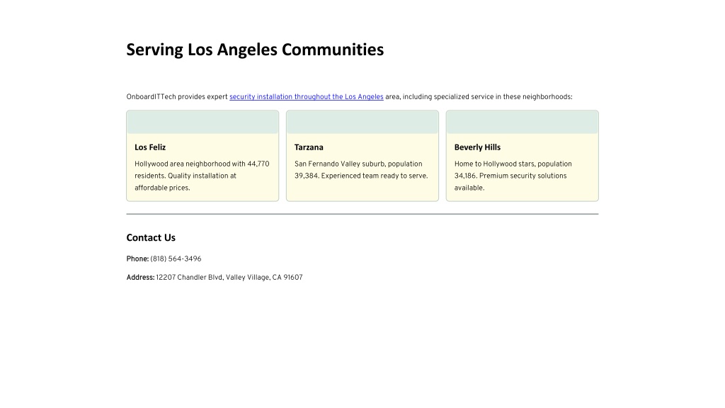Click the Tarzana San Fernando Valley description
This screenshot has width=725, height=408.
point(361,170)
